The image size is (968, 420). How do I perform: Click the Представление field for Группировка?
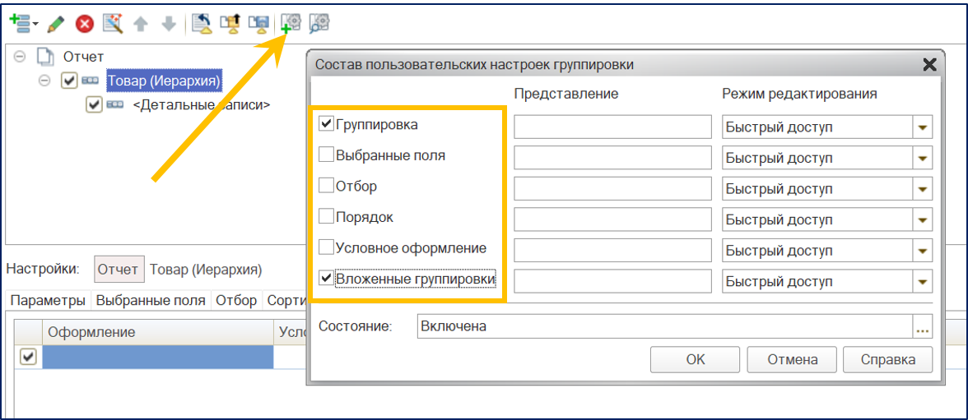[613, 127]
